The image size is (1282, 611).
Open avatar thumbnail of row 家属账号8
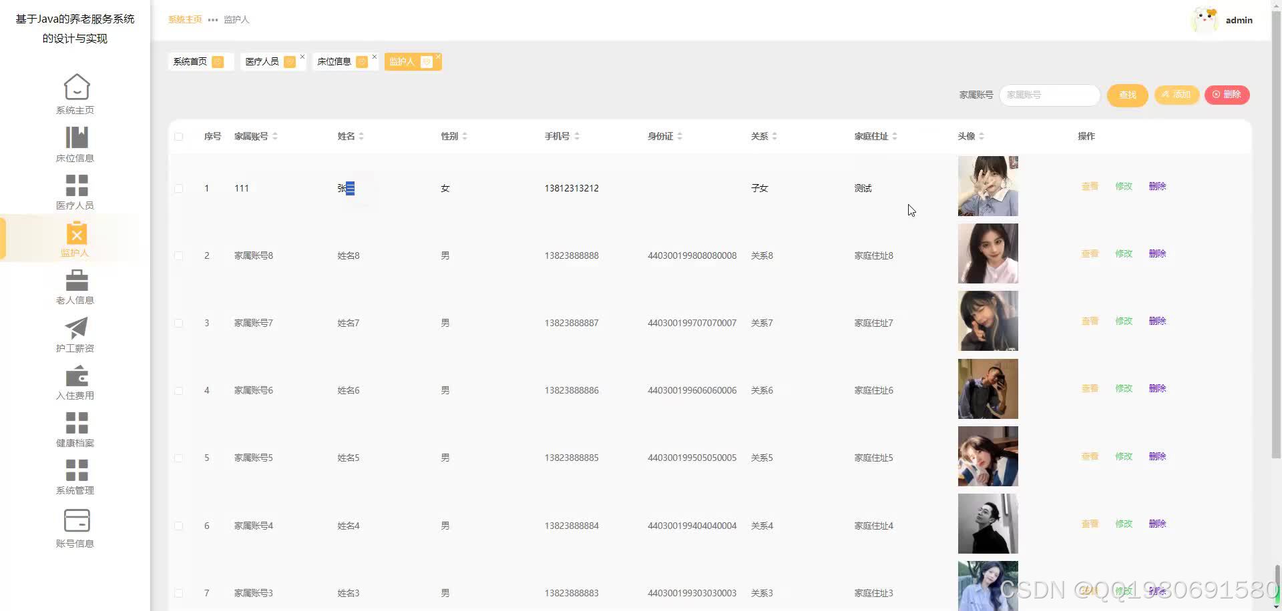coord(988,253)
